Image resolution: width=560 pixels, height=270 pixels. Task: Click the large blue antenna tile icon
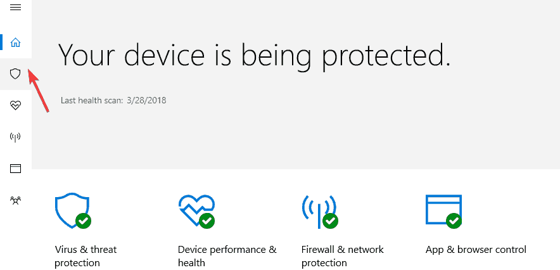pos(319,211)
